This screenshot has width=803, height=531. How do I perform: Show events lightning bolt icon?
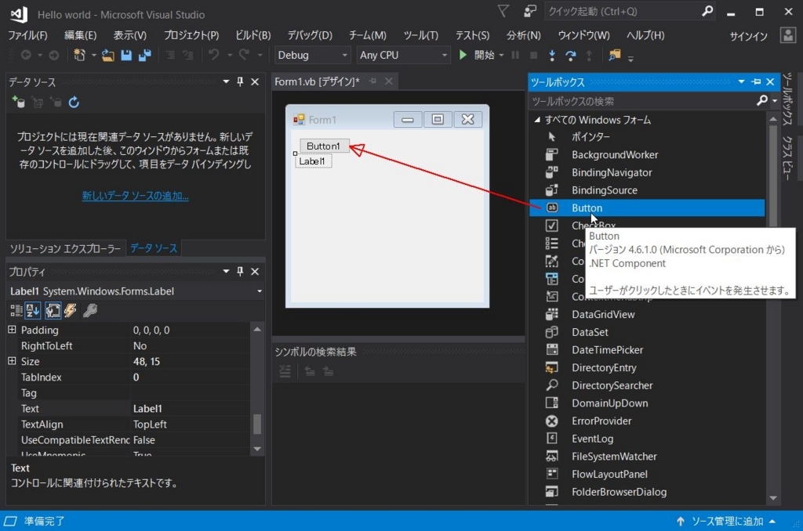[70, 310]
